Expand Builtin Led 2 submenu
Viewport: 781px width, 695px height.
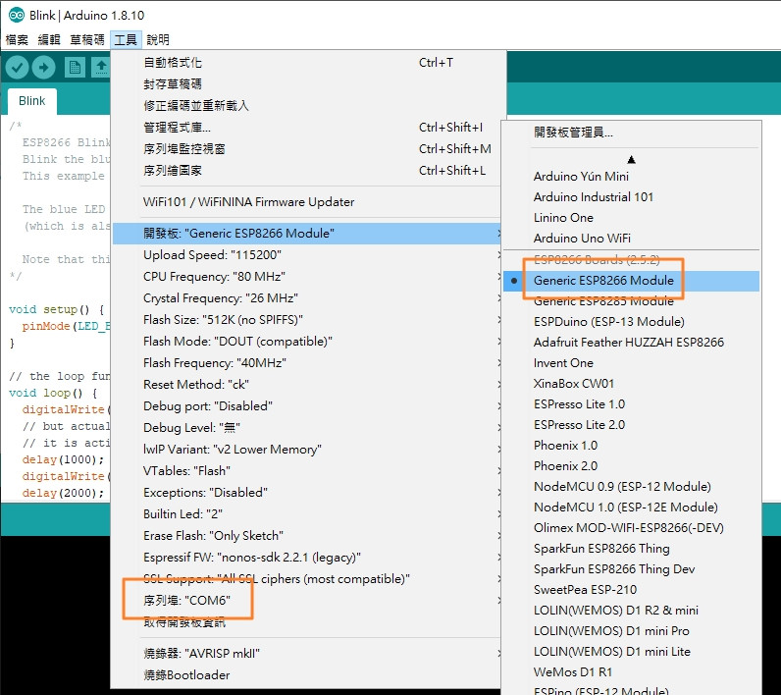(x=305, y=514)
